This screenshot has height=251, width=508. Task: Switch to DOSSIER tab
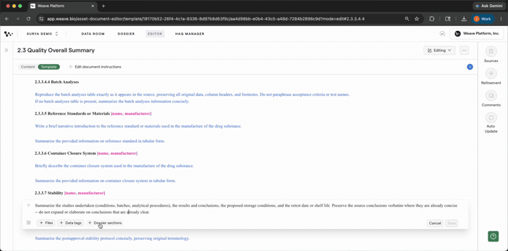click(126, 34)
